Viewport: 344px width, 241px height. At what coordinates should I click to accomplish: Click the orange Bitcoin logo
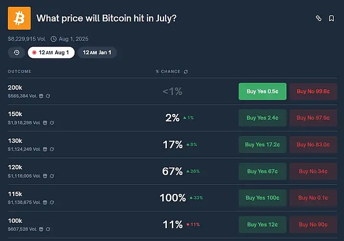click(19, 18)
